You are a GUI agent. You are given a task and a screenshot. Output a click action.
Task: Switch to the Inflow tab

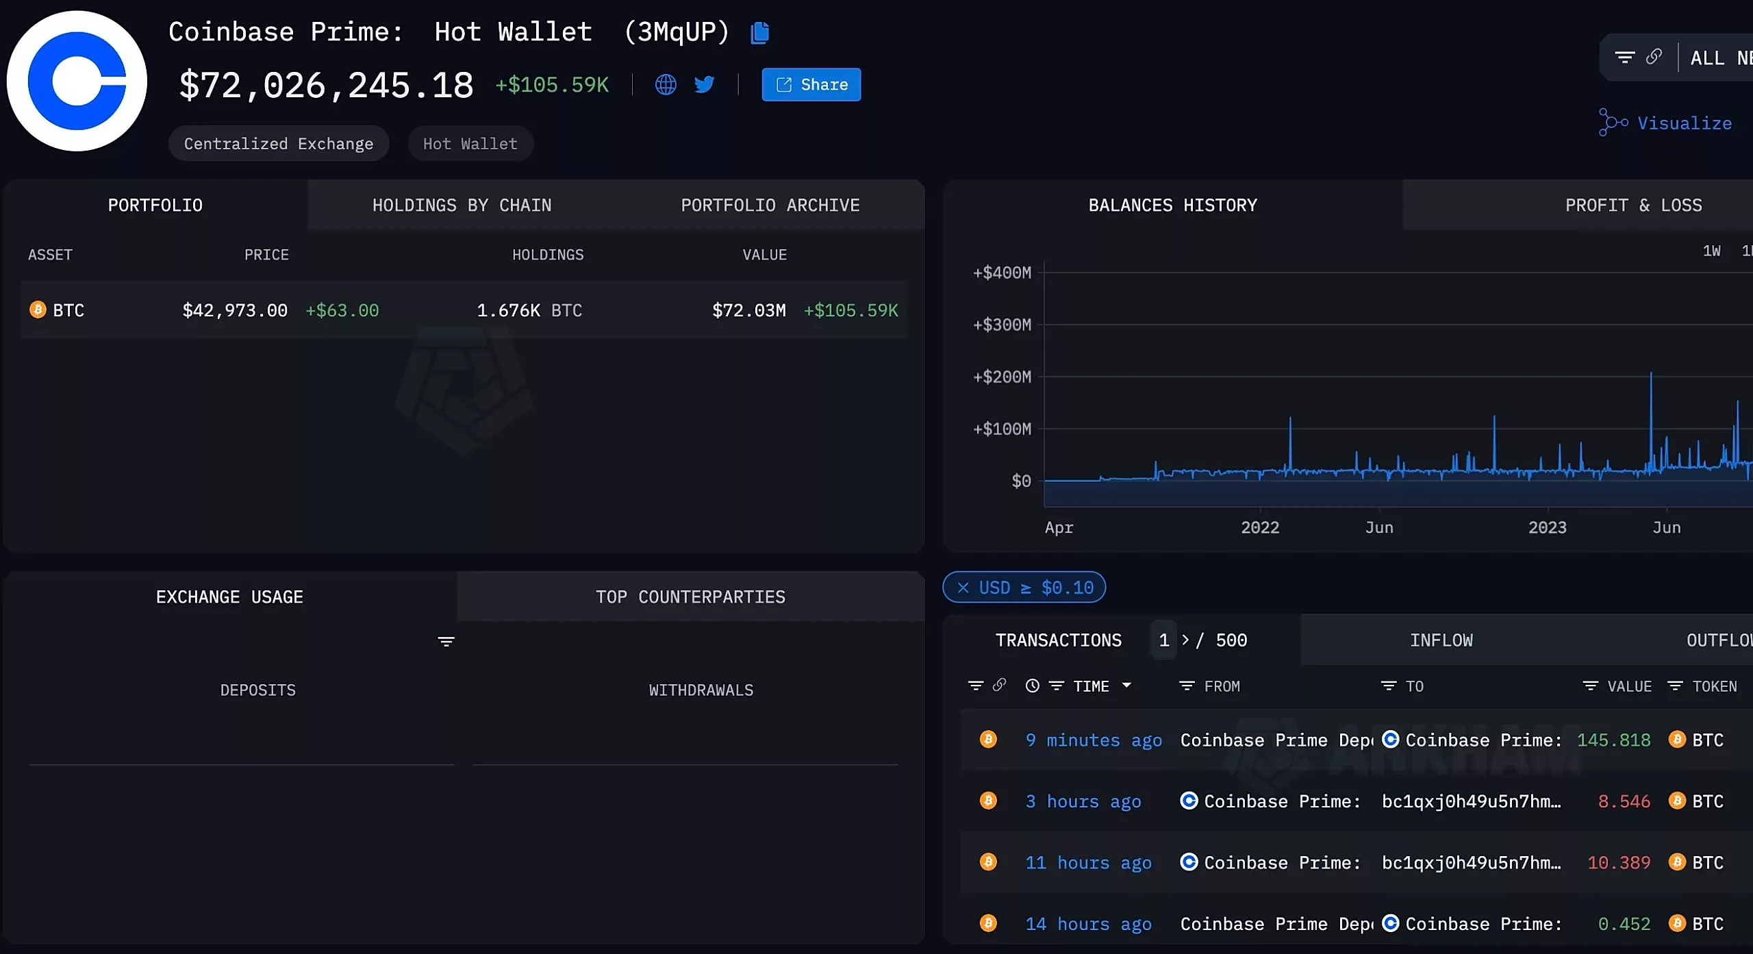point(1441,640)
